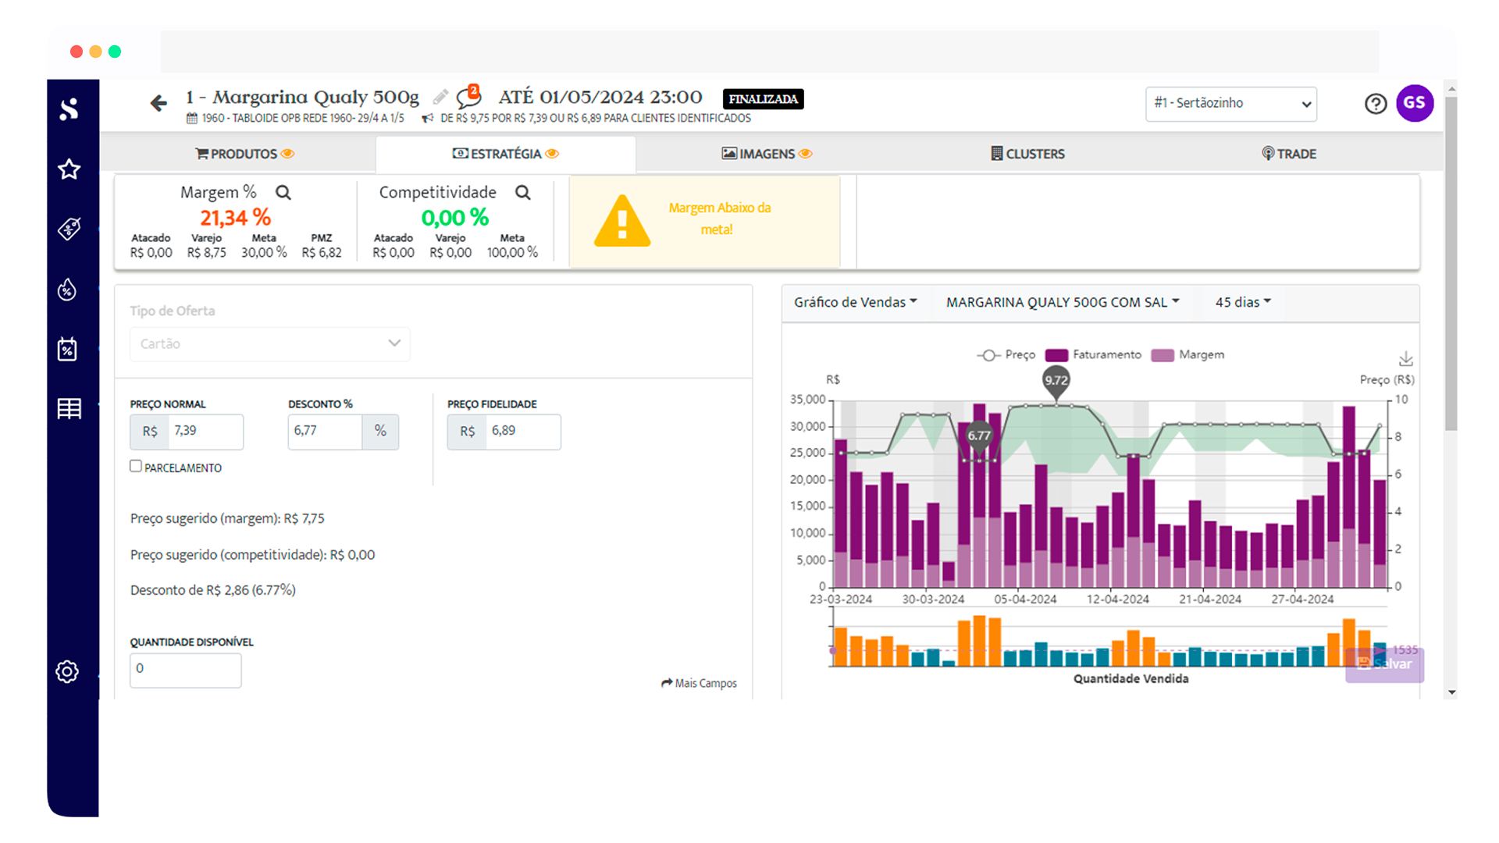Open the star favorites icon in sidebar
Image resolution: width=1499 pixels, height=843 pixels.
[x=69, y=169]
